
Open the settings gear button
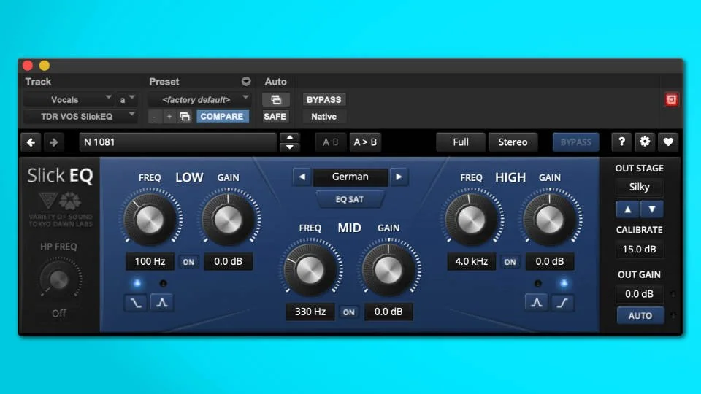(645, 142)
